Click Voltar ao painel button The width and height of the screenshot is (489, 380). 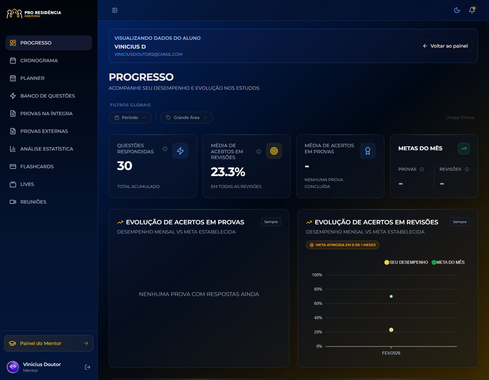[x=445, y=46]
